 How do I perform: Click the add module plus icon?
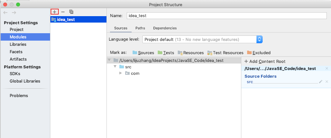point(55,12)
